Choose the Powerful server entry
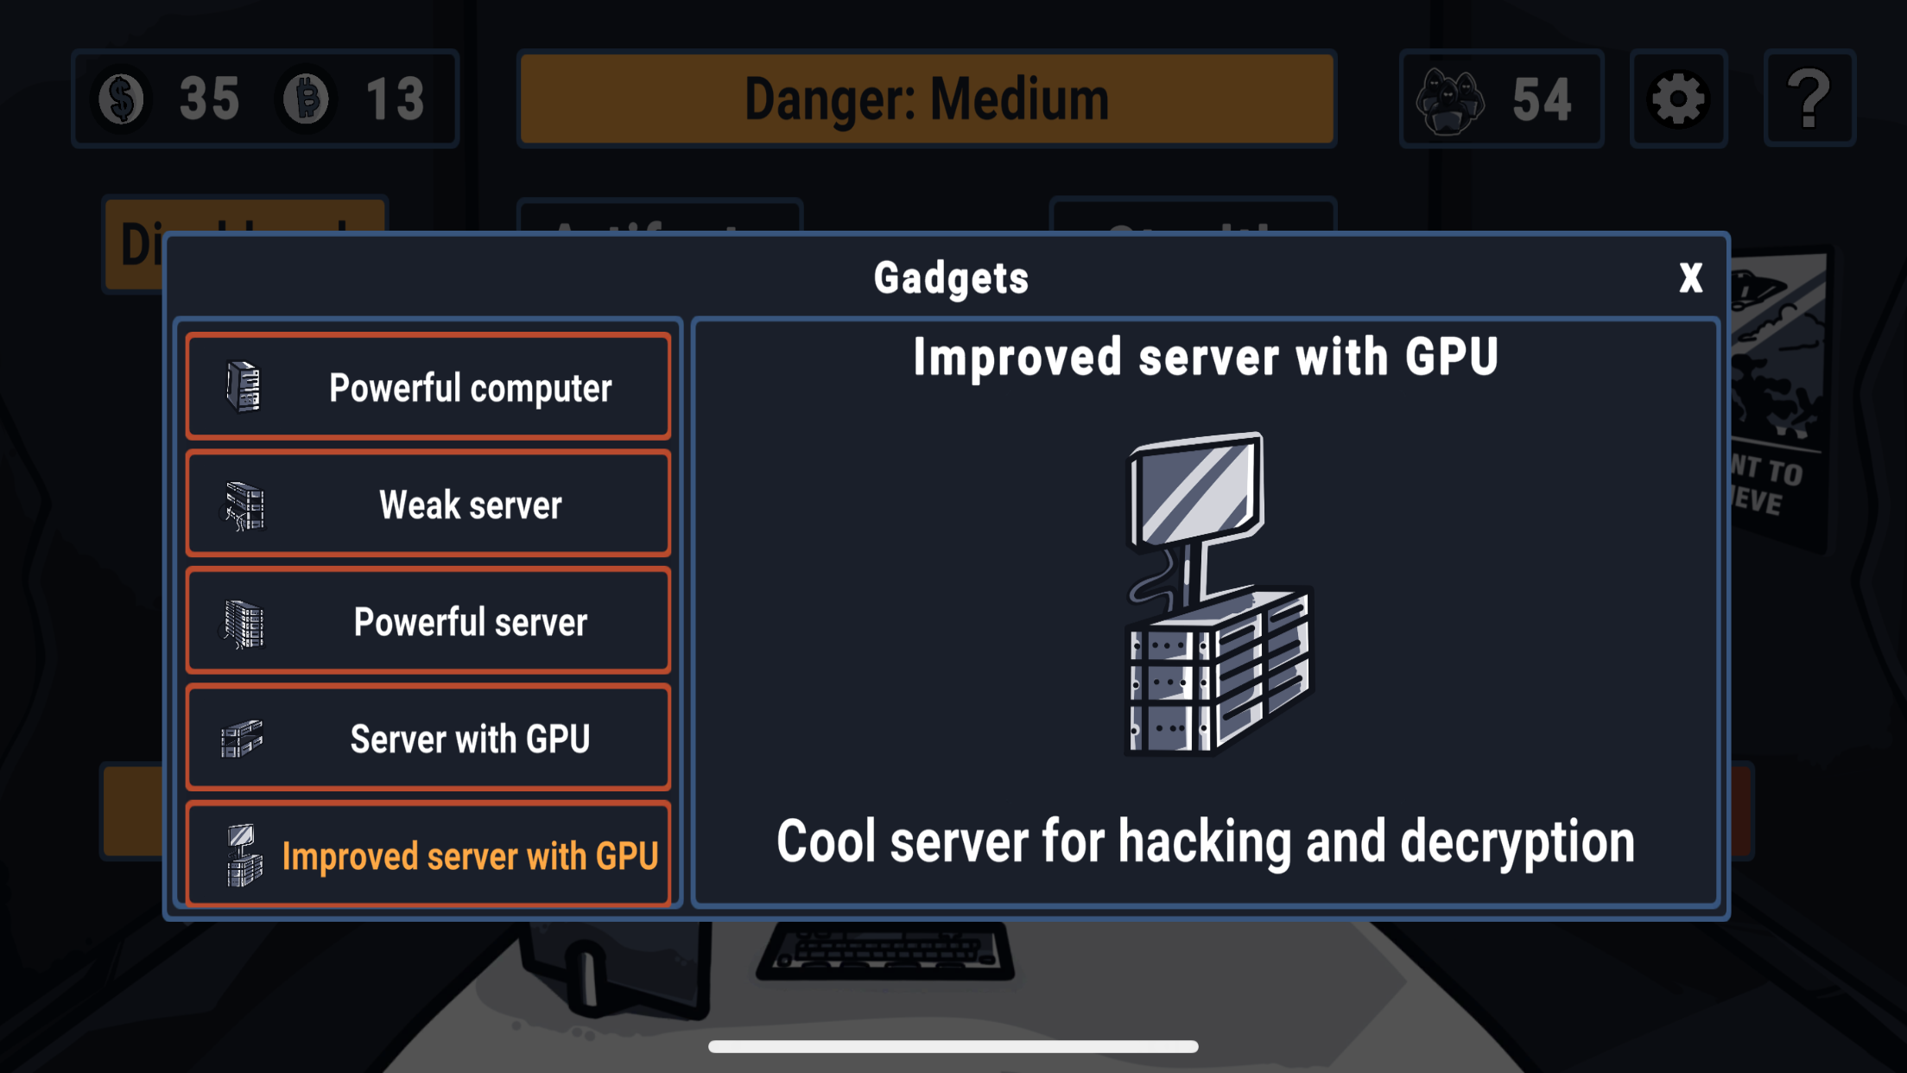Viewport: 1907px width, 1073px height. [428, 621]
